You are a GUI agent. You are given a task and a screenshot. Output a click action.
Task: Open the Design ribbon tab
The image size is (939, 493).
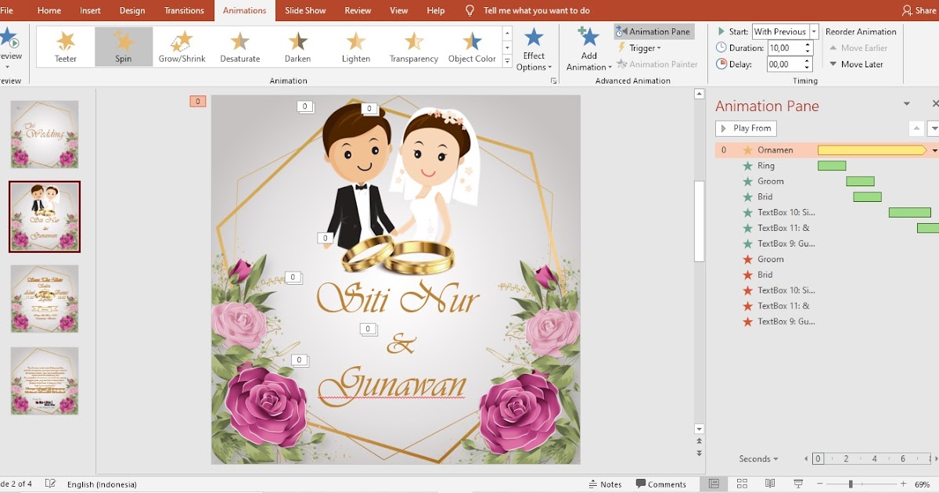[x=131, y=10]
